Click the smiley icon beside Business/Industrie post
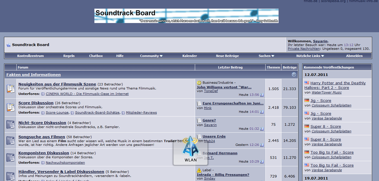The image size is (379, 181). coord(199,83)
